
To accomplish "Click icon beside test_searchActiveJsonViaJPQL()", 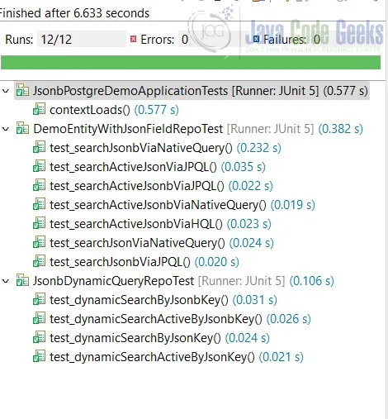I will [39, 166].
